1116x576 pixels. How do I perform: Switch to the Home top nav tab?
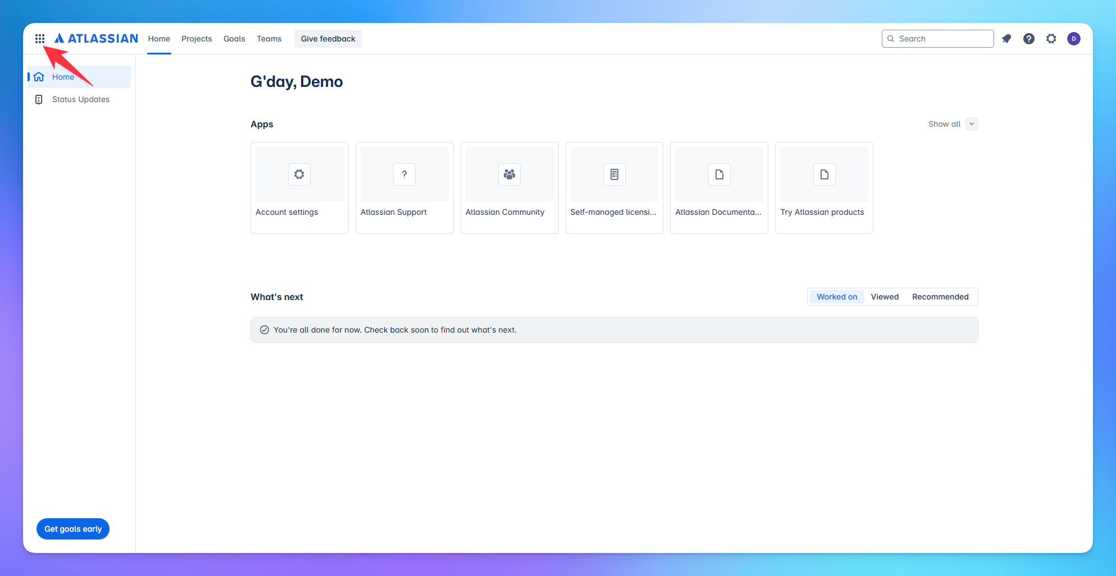(159, 39)
